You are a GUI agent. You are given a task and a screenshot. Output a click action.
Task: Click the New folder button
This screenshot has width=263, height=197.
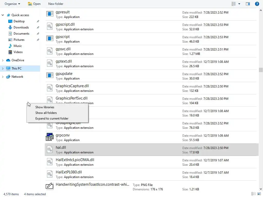point(56,4)
